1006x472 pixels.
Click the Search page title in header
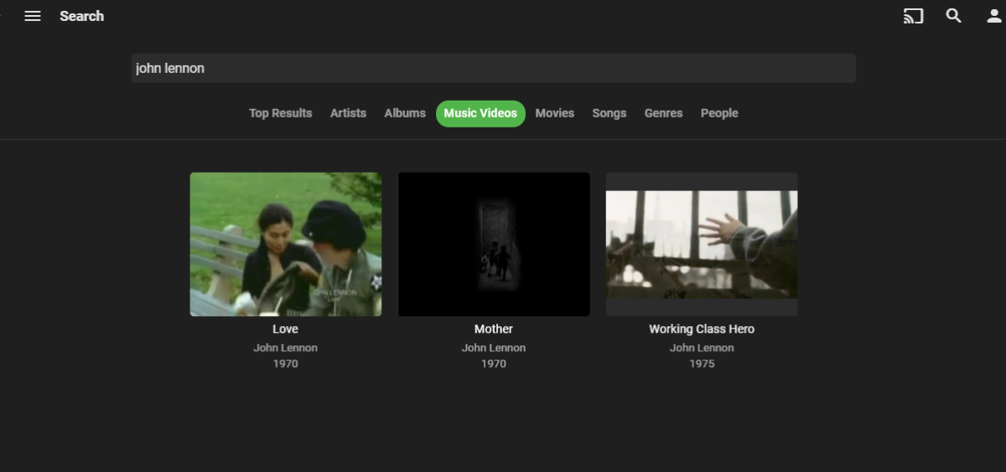[81, 16]
